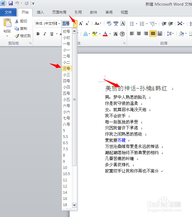Click the Copy (复制) button
The image size is (192, 217).
click(x=21, y=29)
